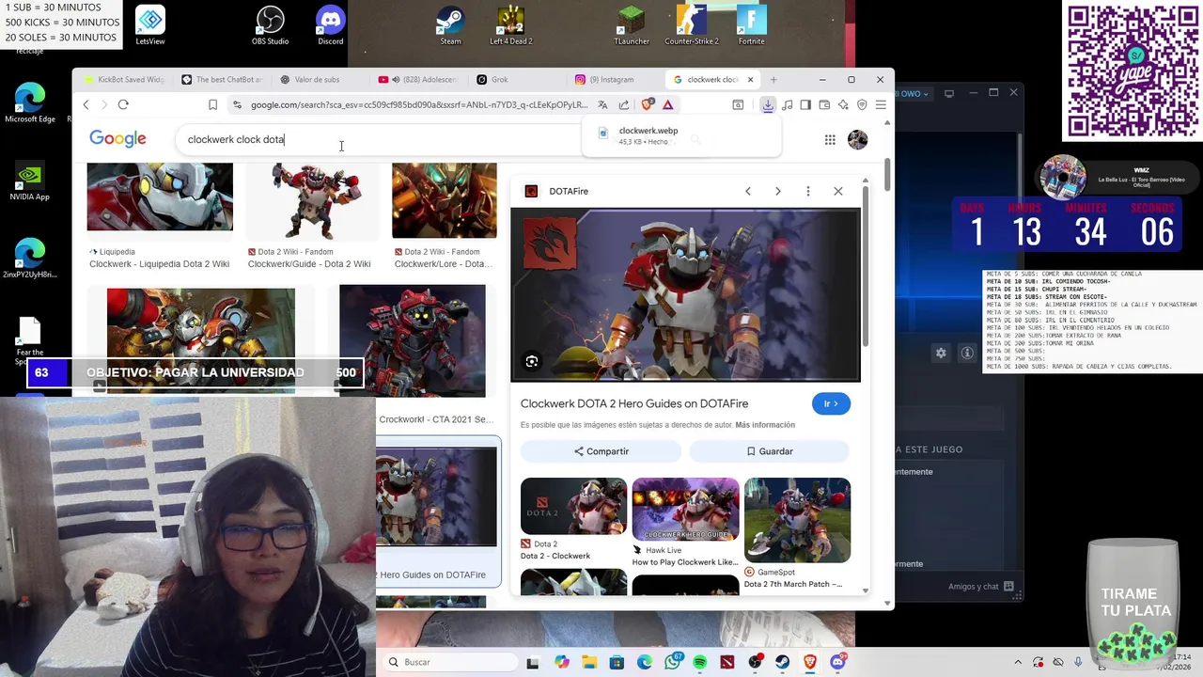Open the Leo AI sparkle icon
This screenshot has height=677, width=1203.
(843, 104)
